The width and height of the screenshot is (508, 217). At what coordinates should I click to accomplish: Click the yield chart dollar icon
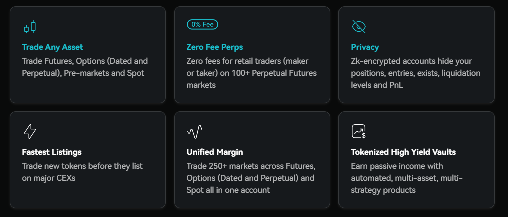359,132
